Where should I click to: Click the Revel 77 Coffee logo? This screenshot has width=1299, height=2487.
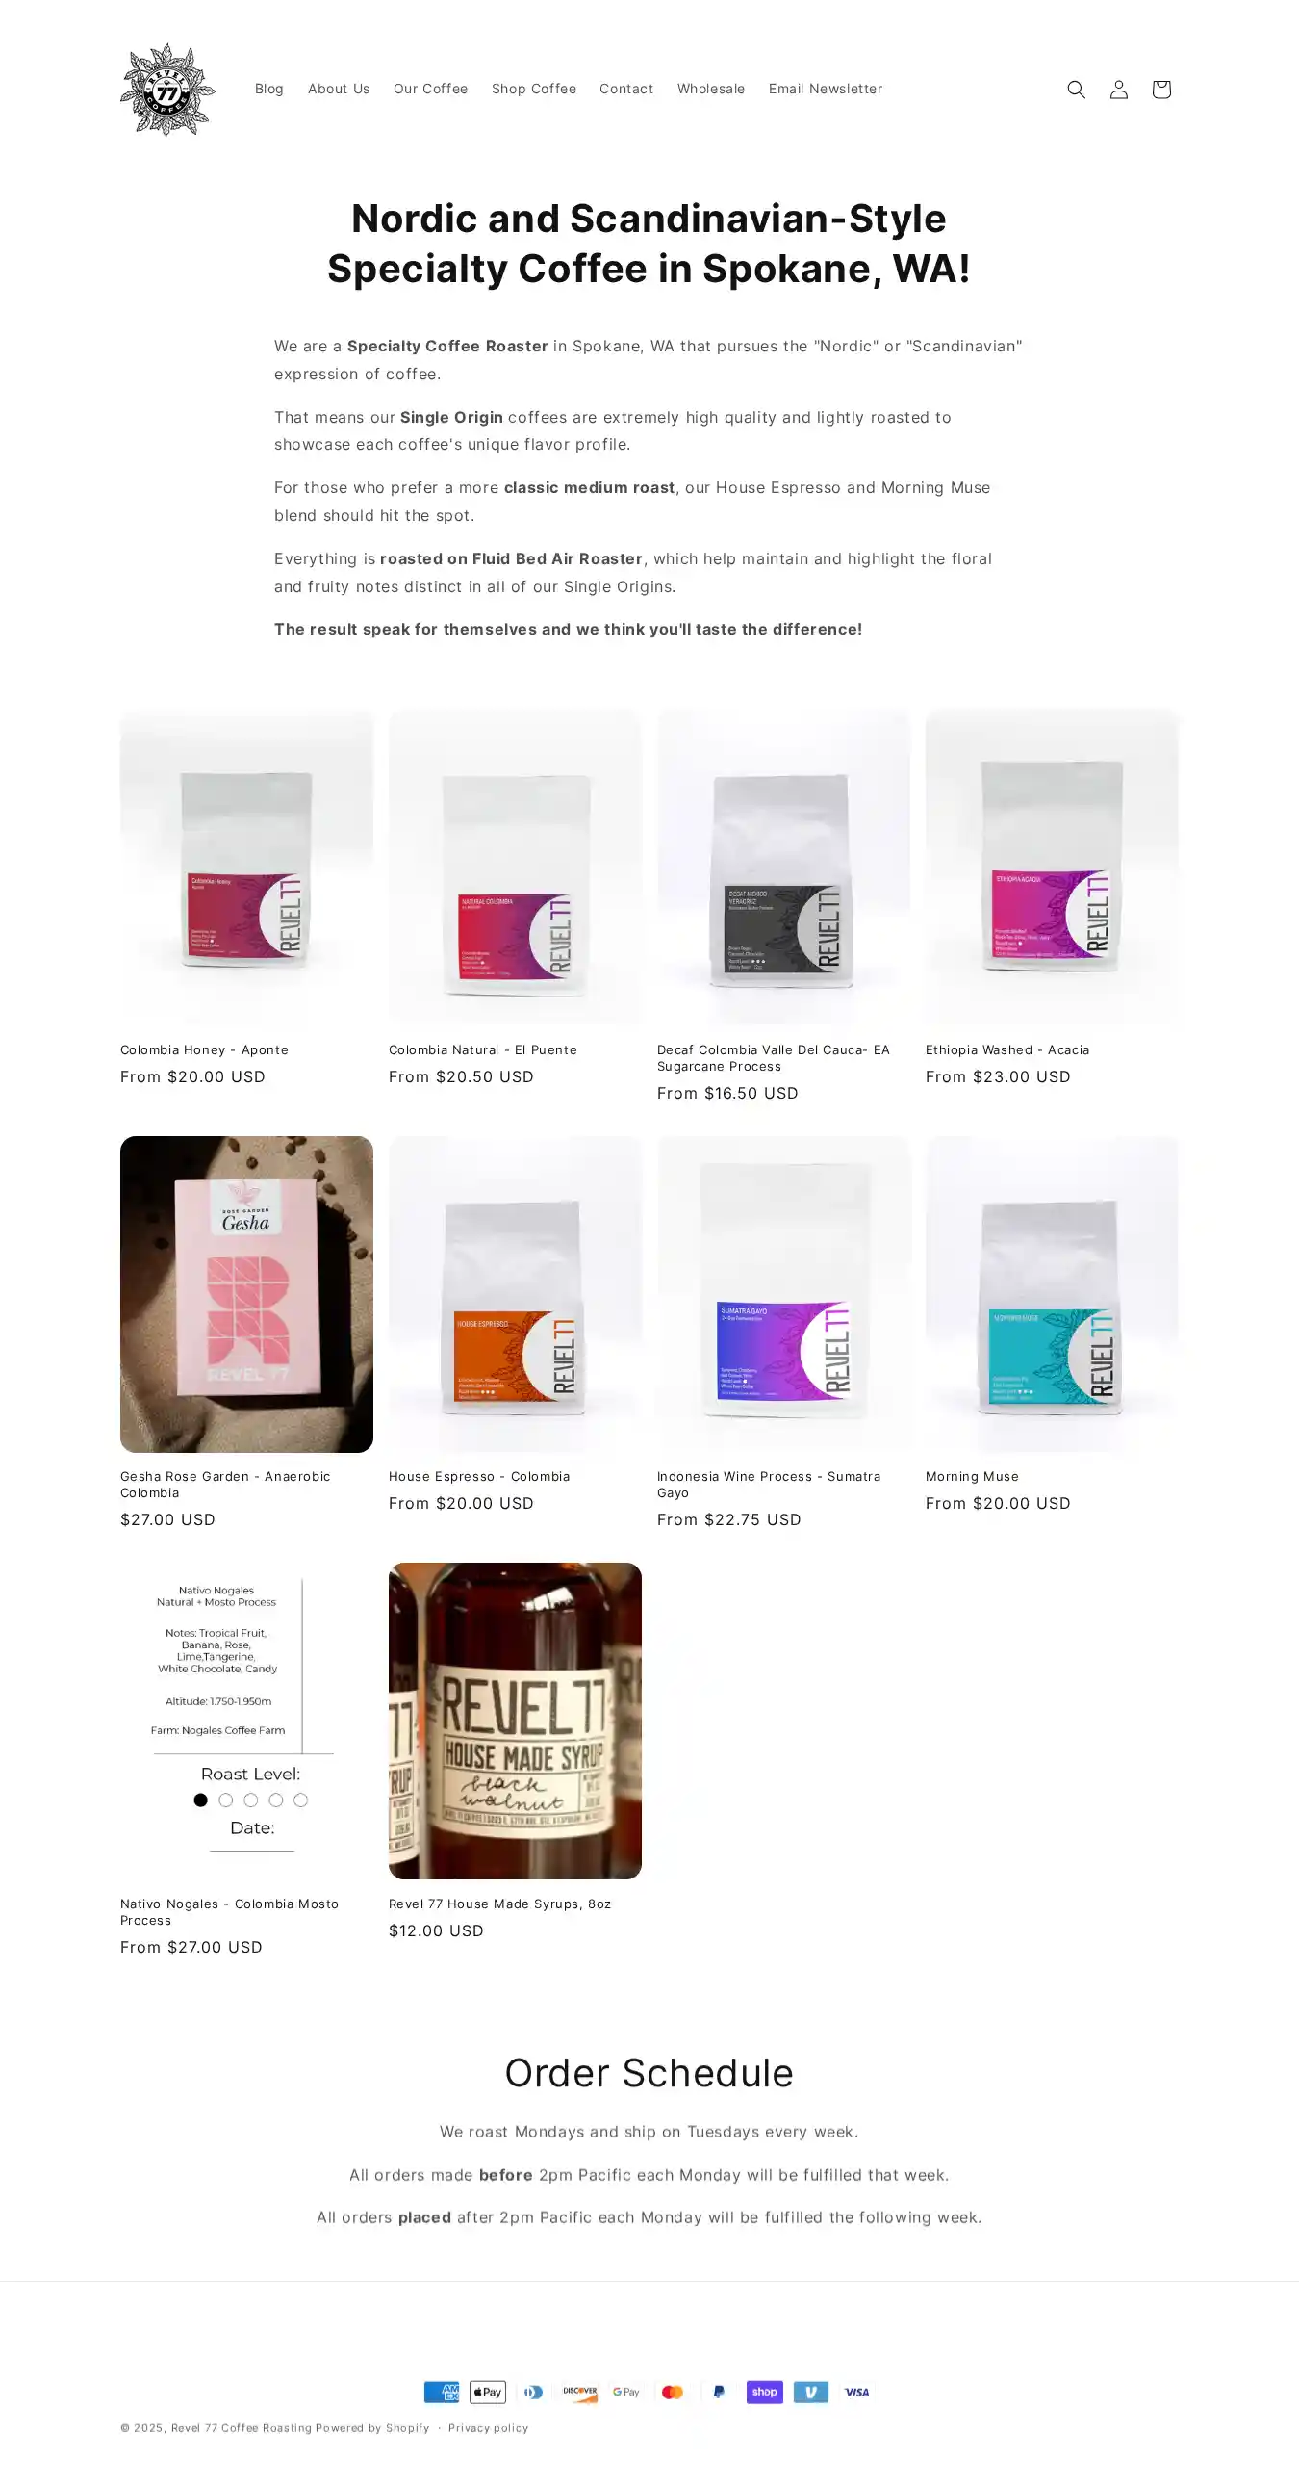pyautogui.click(x=168, y=89)
